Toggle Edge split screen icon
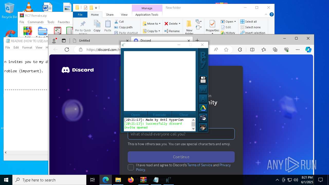The width and height of the screenshot is (329, 185). (x=252, y=50)
